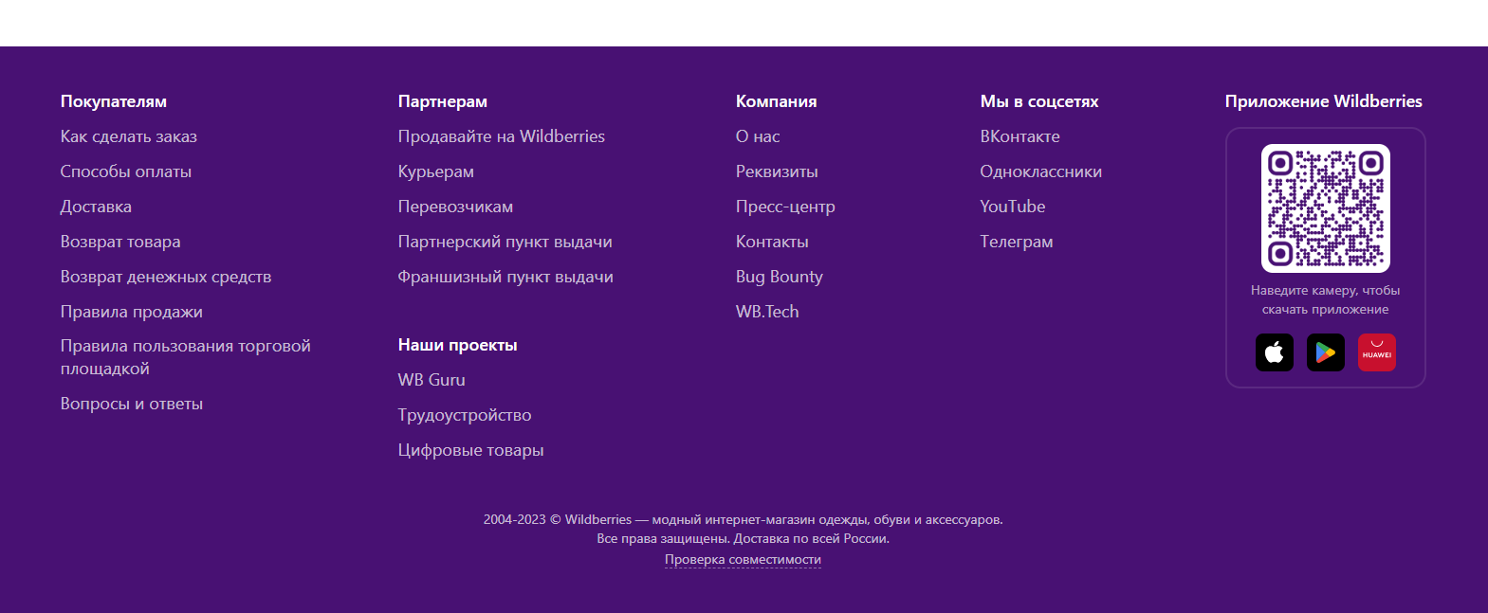Image resolution: width=1488 pixels, height=613 pixels.
Task: Go to 'Способы оплаты' page
Action: coord(126,171)
